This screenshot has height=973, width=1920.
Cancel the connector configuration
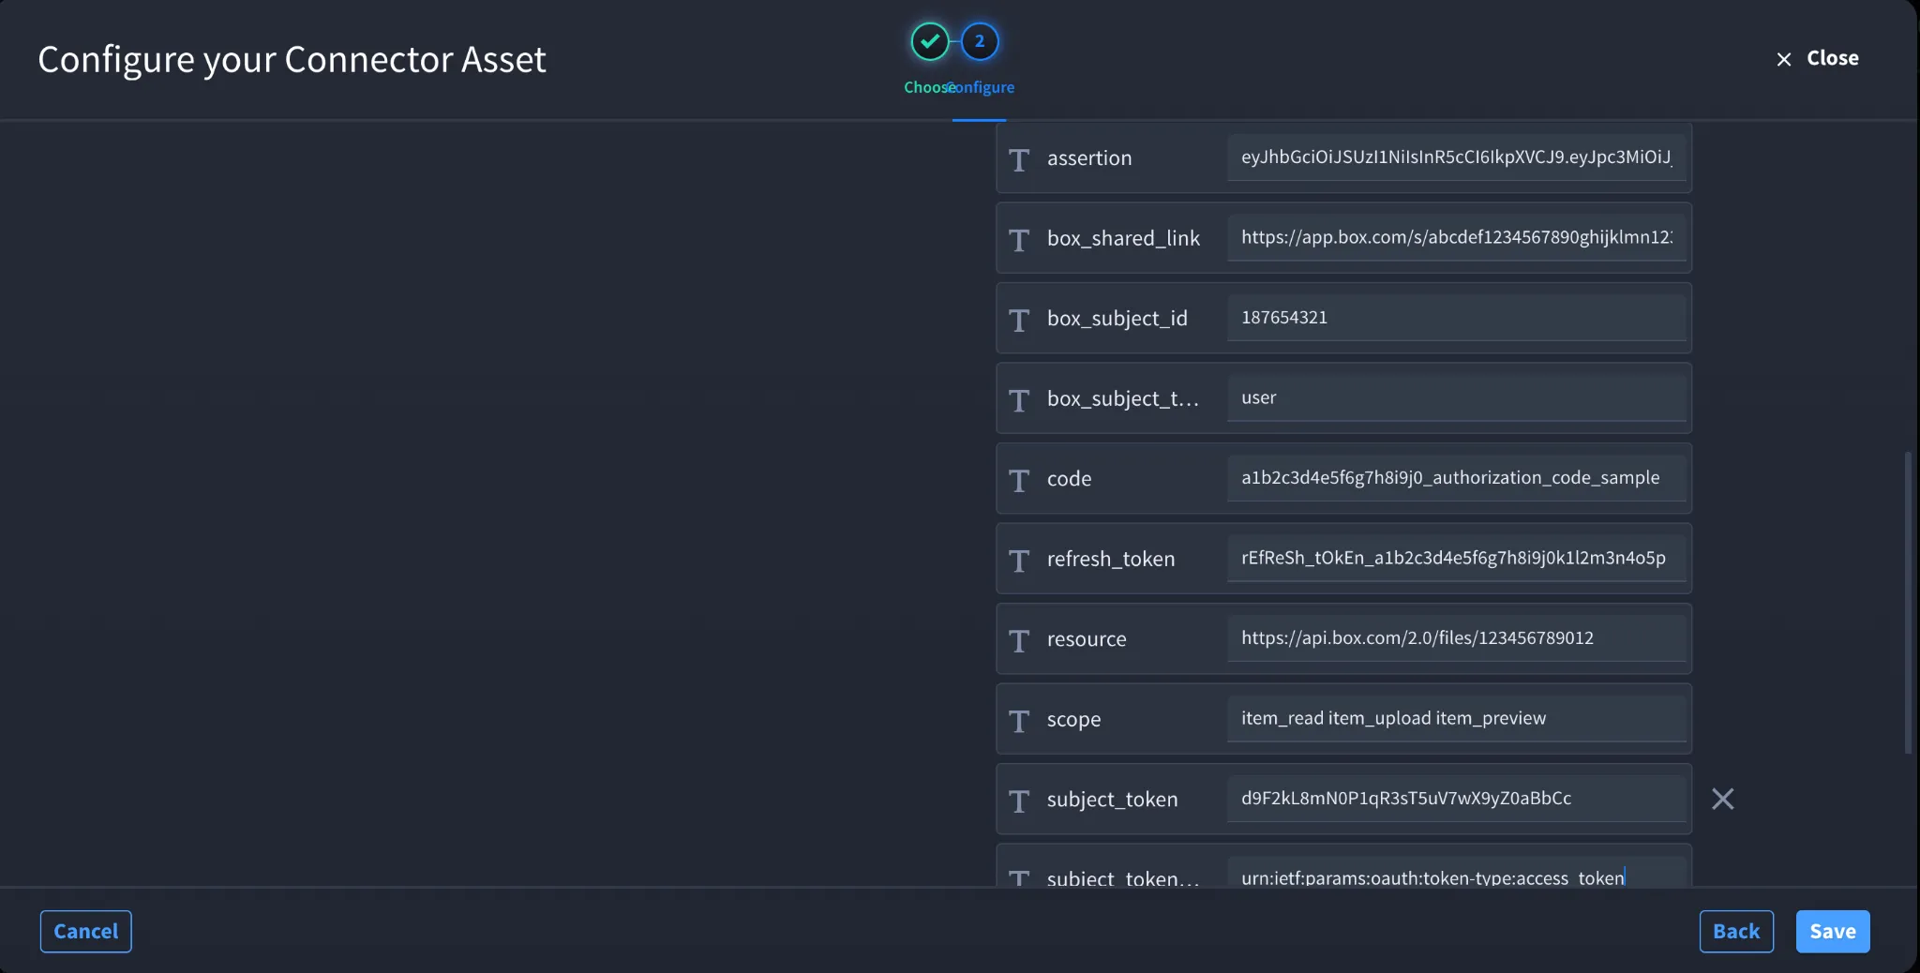[x=86, y=931]
